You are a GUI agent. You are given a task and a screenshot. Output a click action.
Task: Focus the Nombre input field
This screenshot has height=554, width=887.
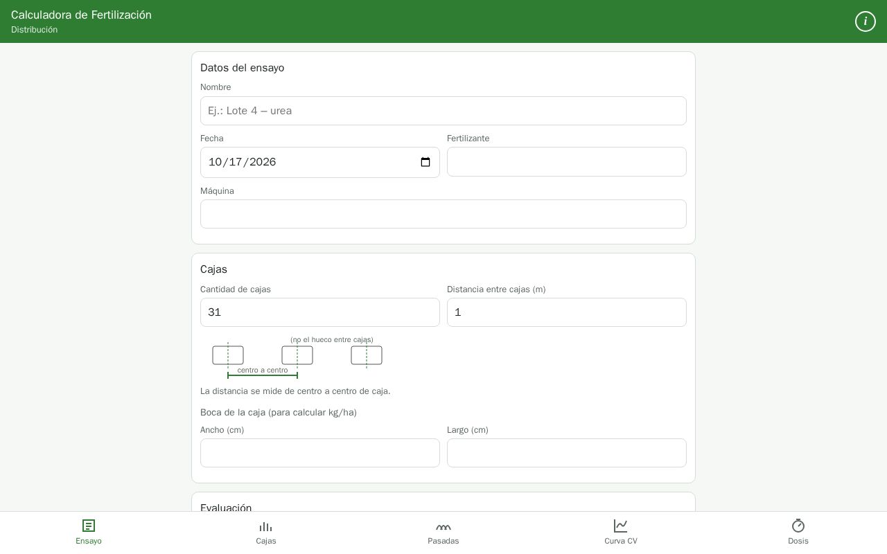click(443, 111)
